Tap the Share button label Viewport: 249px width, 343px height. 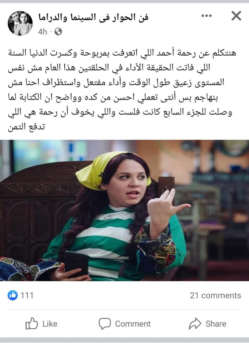tap(216, 324)
